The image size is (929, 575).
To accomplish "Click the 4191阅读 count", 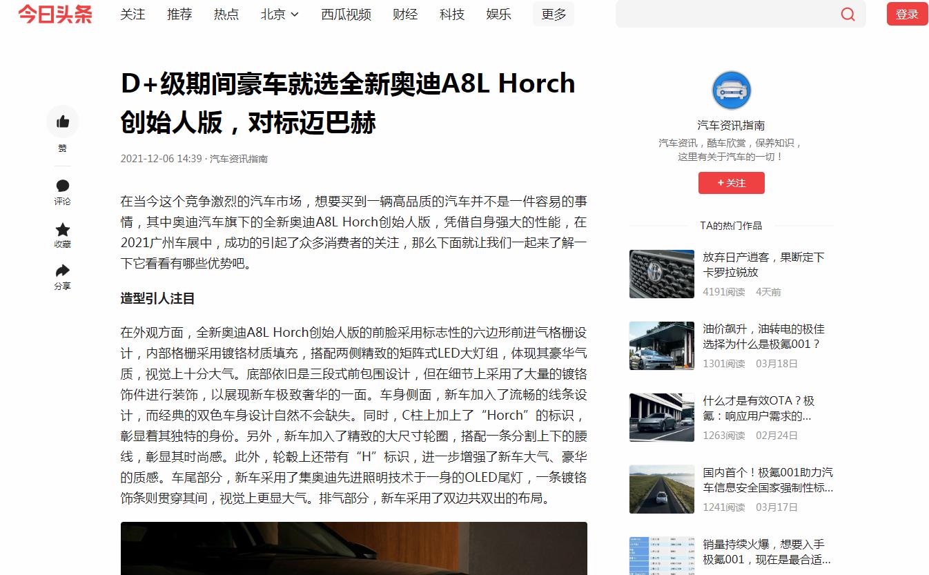I will [724, 292].
